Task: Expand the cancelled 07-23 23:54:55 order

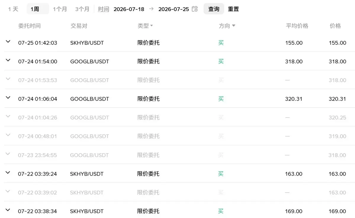Action: tap(8, 154)
